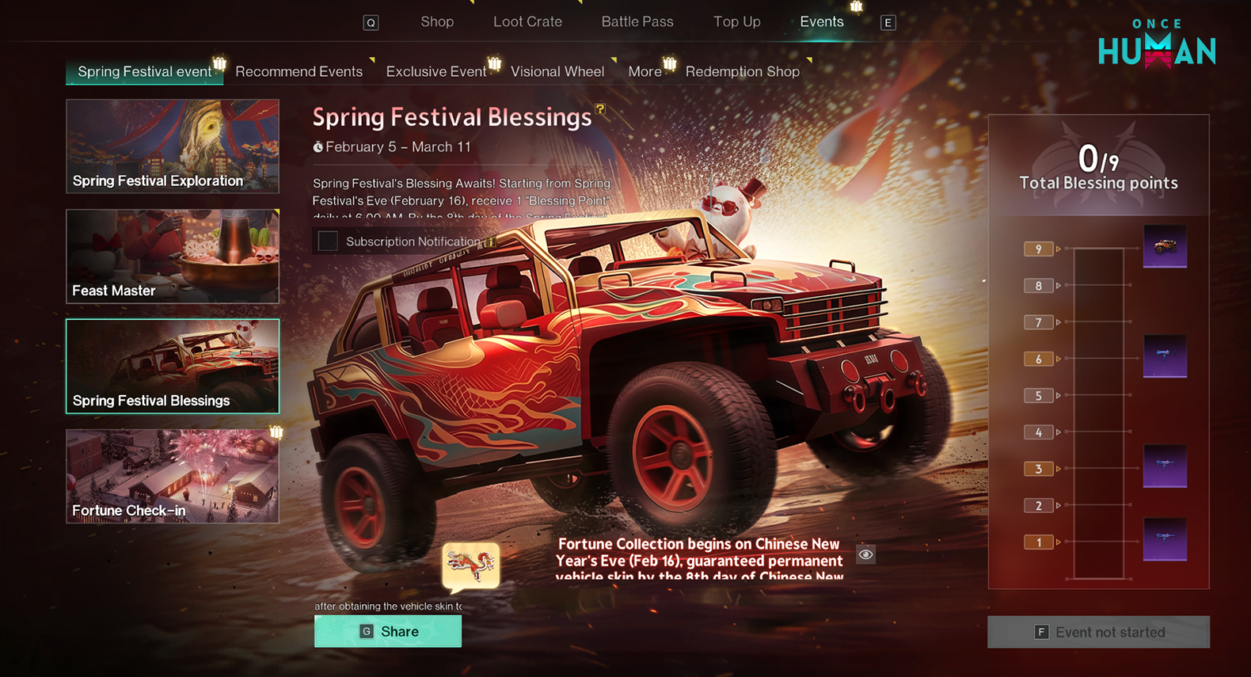Expand the level 9 blessing point marker
Image resolution: width=1251 pixels, height=677 pixels.
[1039, 249]
